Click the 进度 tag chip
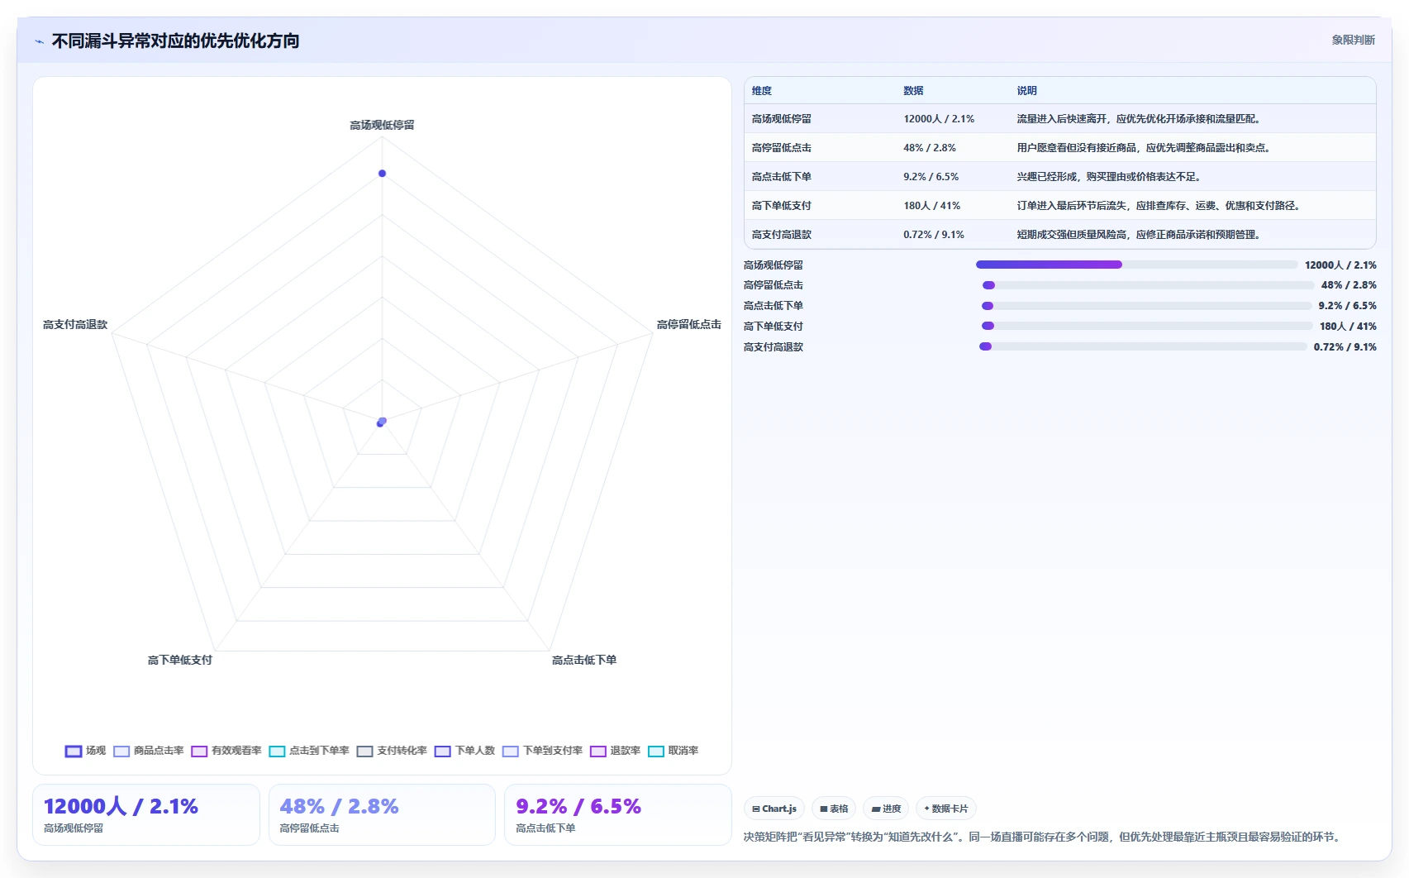Image resolution: width=1409 pixels, height=878 pixels. point(886,809)
